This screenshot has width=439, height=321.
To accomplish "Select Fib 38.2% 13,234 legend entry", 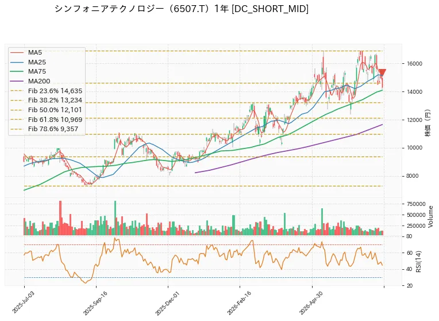I will click(46, 100).
